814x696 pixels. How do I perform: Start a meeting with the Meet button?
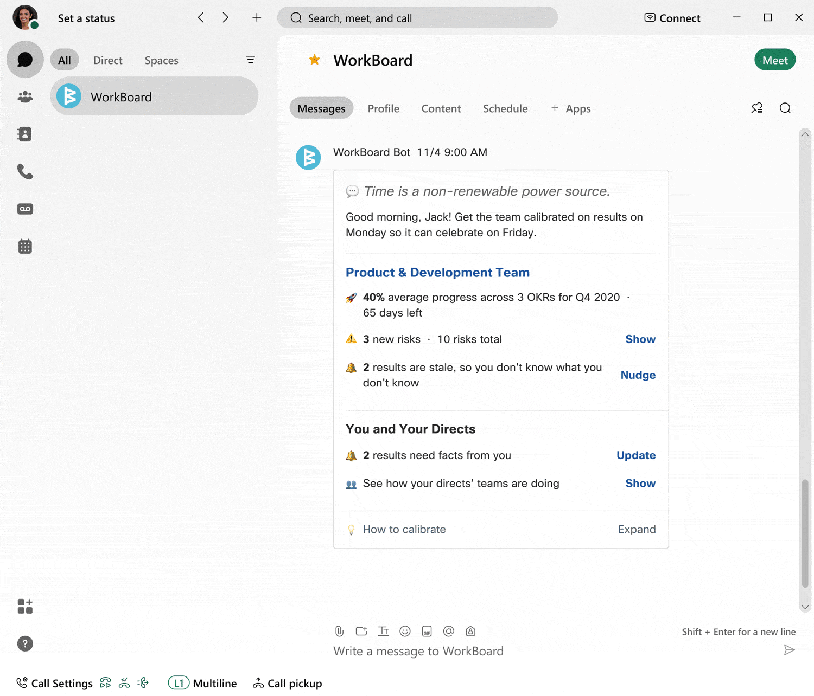pyautogui.click(x=775, y=60)
